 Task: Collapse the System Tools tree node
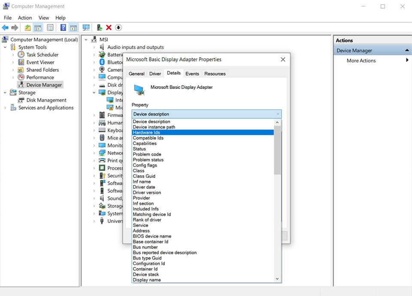(5, 47)
